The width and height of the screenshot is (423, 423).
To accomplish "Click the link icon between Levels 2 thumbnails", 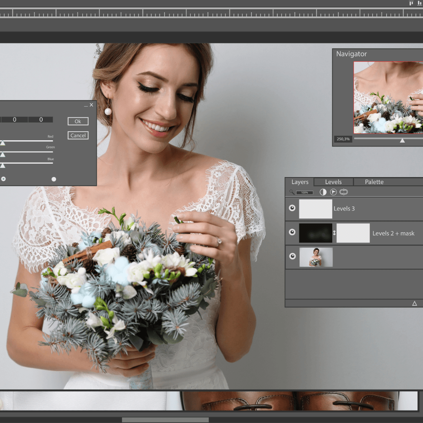I will (x=334, y=233).
